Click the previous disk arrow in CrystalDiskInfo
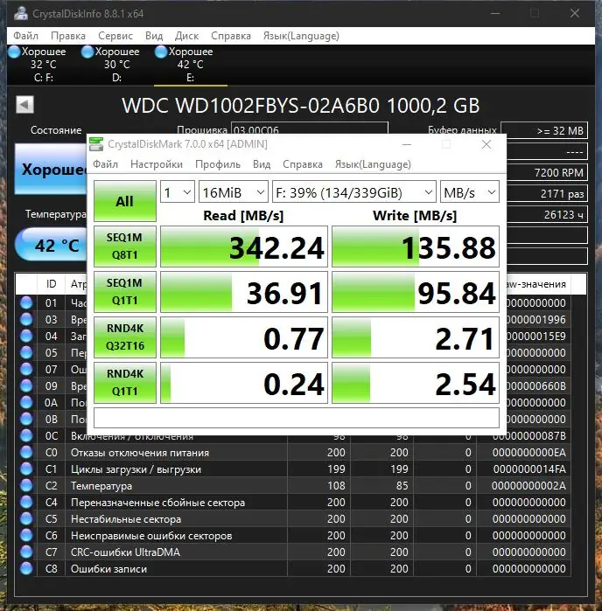Image resolution: width=602 pixels, height=611 pixels. point(24,104)
